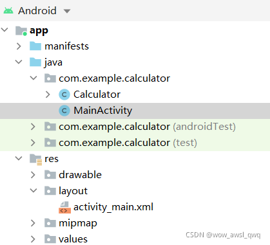Select the main com.example.calculator package name
270x245 pixels.
coord(114,78)
